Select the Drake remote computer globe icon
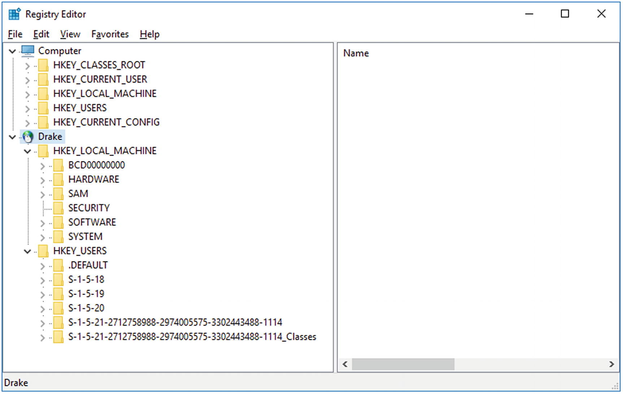Screen dimensions: 623x394 point(28,137)
